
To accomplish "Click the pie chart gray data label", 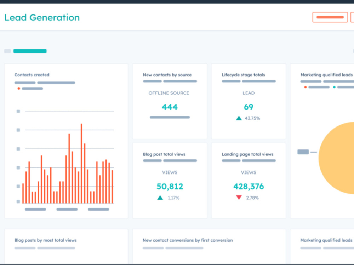I will coord(303,152).
